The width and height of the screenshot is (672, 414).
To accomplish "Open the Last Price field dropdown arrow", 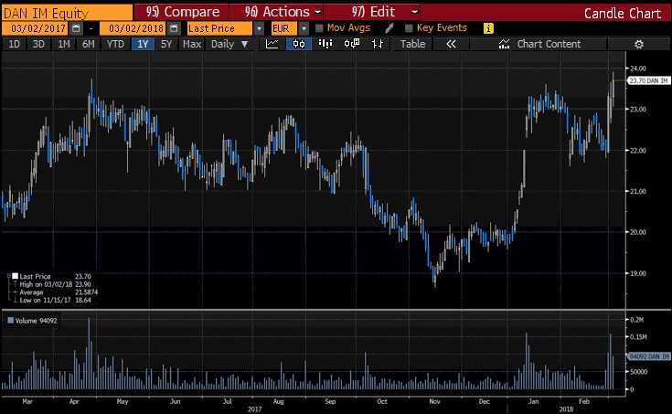I will [259, 28].
